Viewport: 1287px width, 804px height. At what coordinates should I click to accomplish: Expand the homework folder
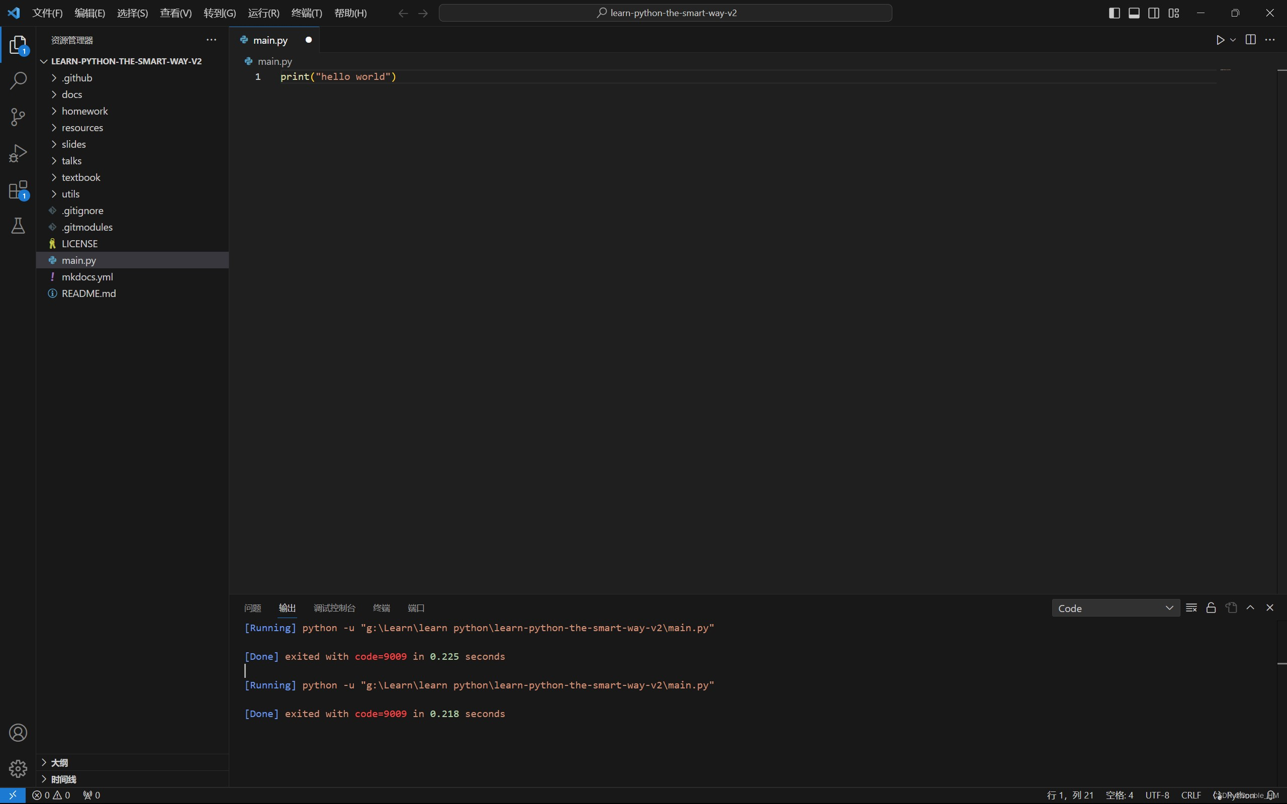(x=84, y=111)
